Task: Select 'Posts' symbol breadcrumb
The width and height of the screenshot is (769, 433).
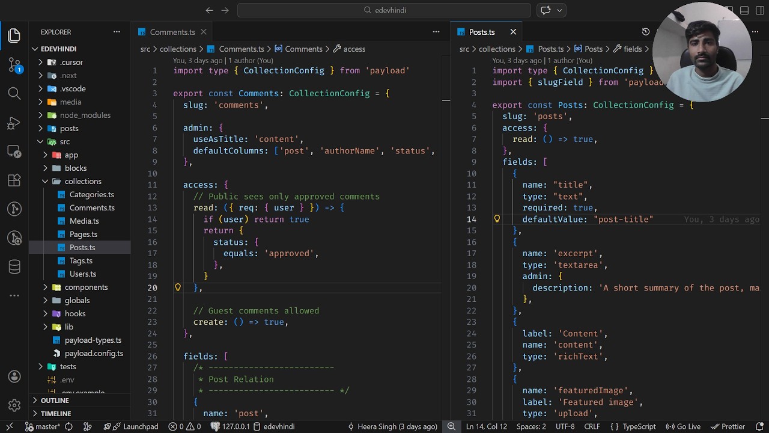Action: pyautogui.click(x=588, y=49)
